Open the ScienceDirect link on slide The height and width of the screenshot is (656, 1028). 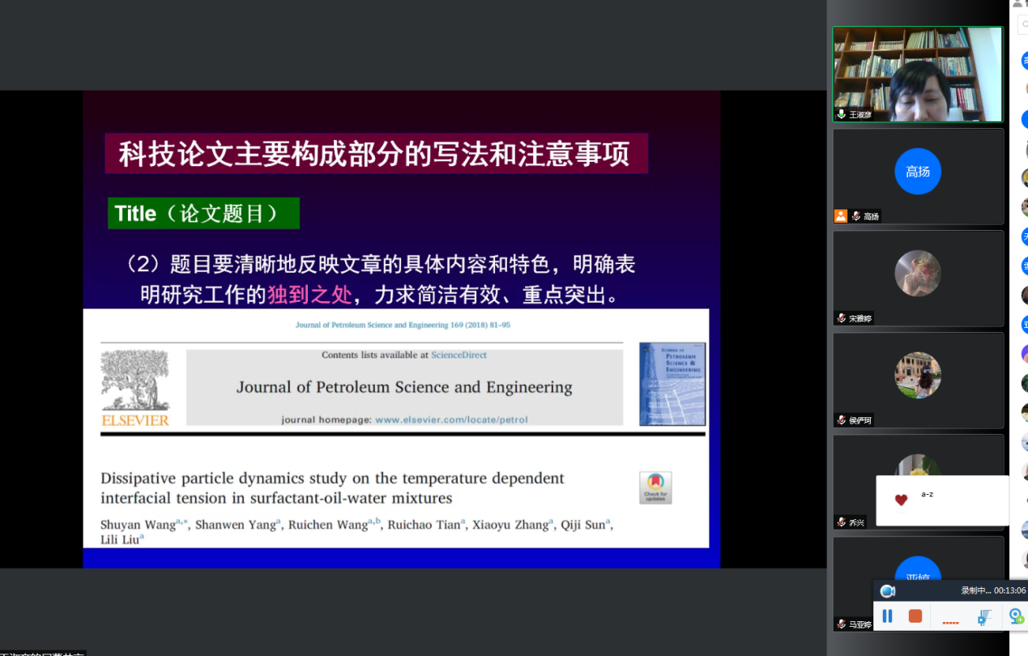point(459,355)
